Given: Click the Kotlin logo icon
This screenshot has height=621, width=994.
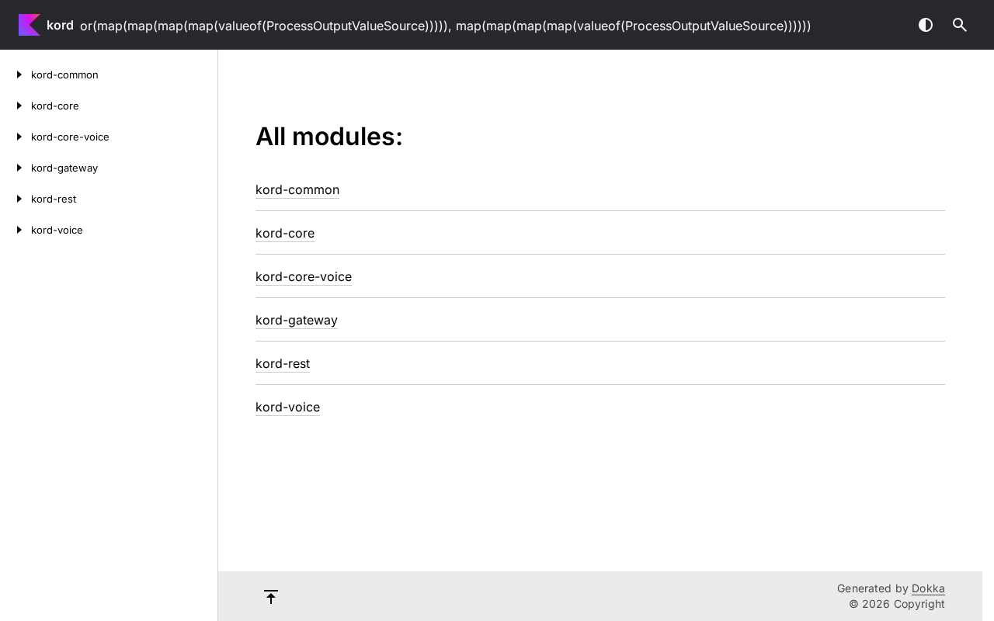Looking at the screenshot, I should coord(30,25).
